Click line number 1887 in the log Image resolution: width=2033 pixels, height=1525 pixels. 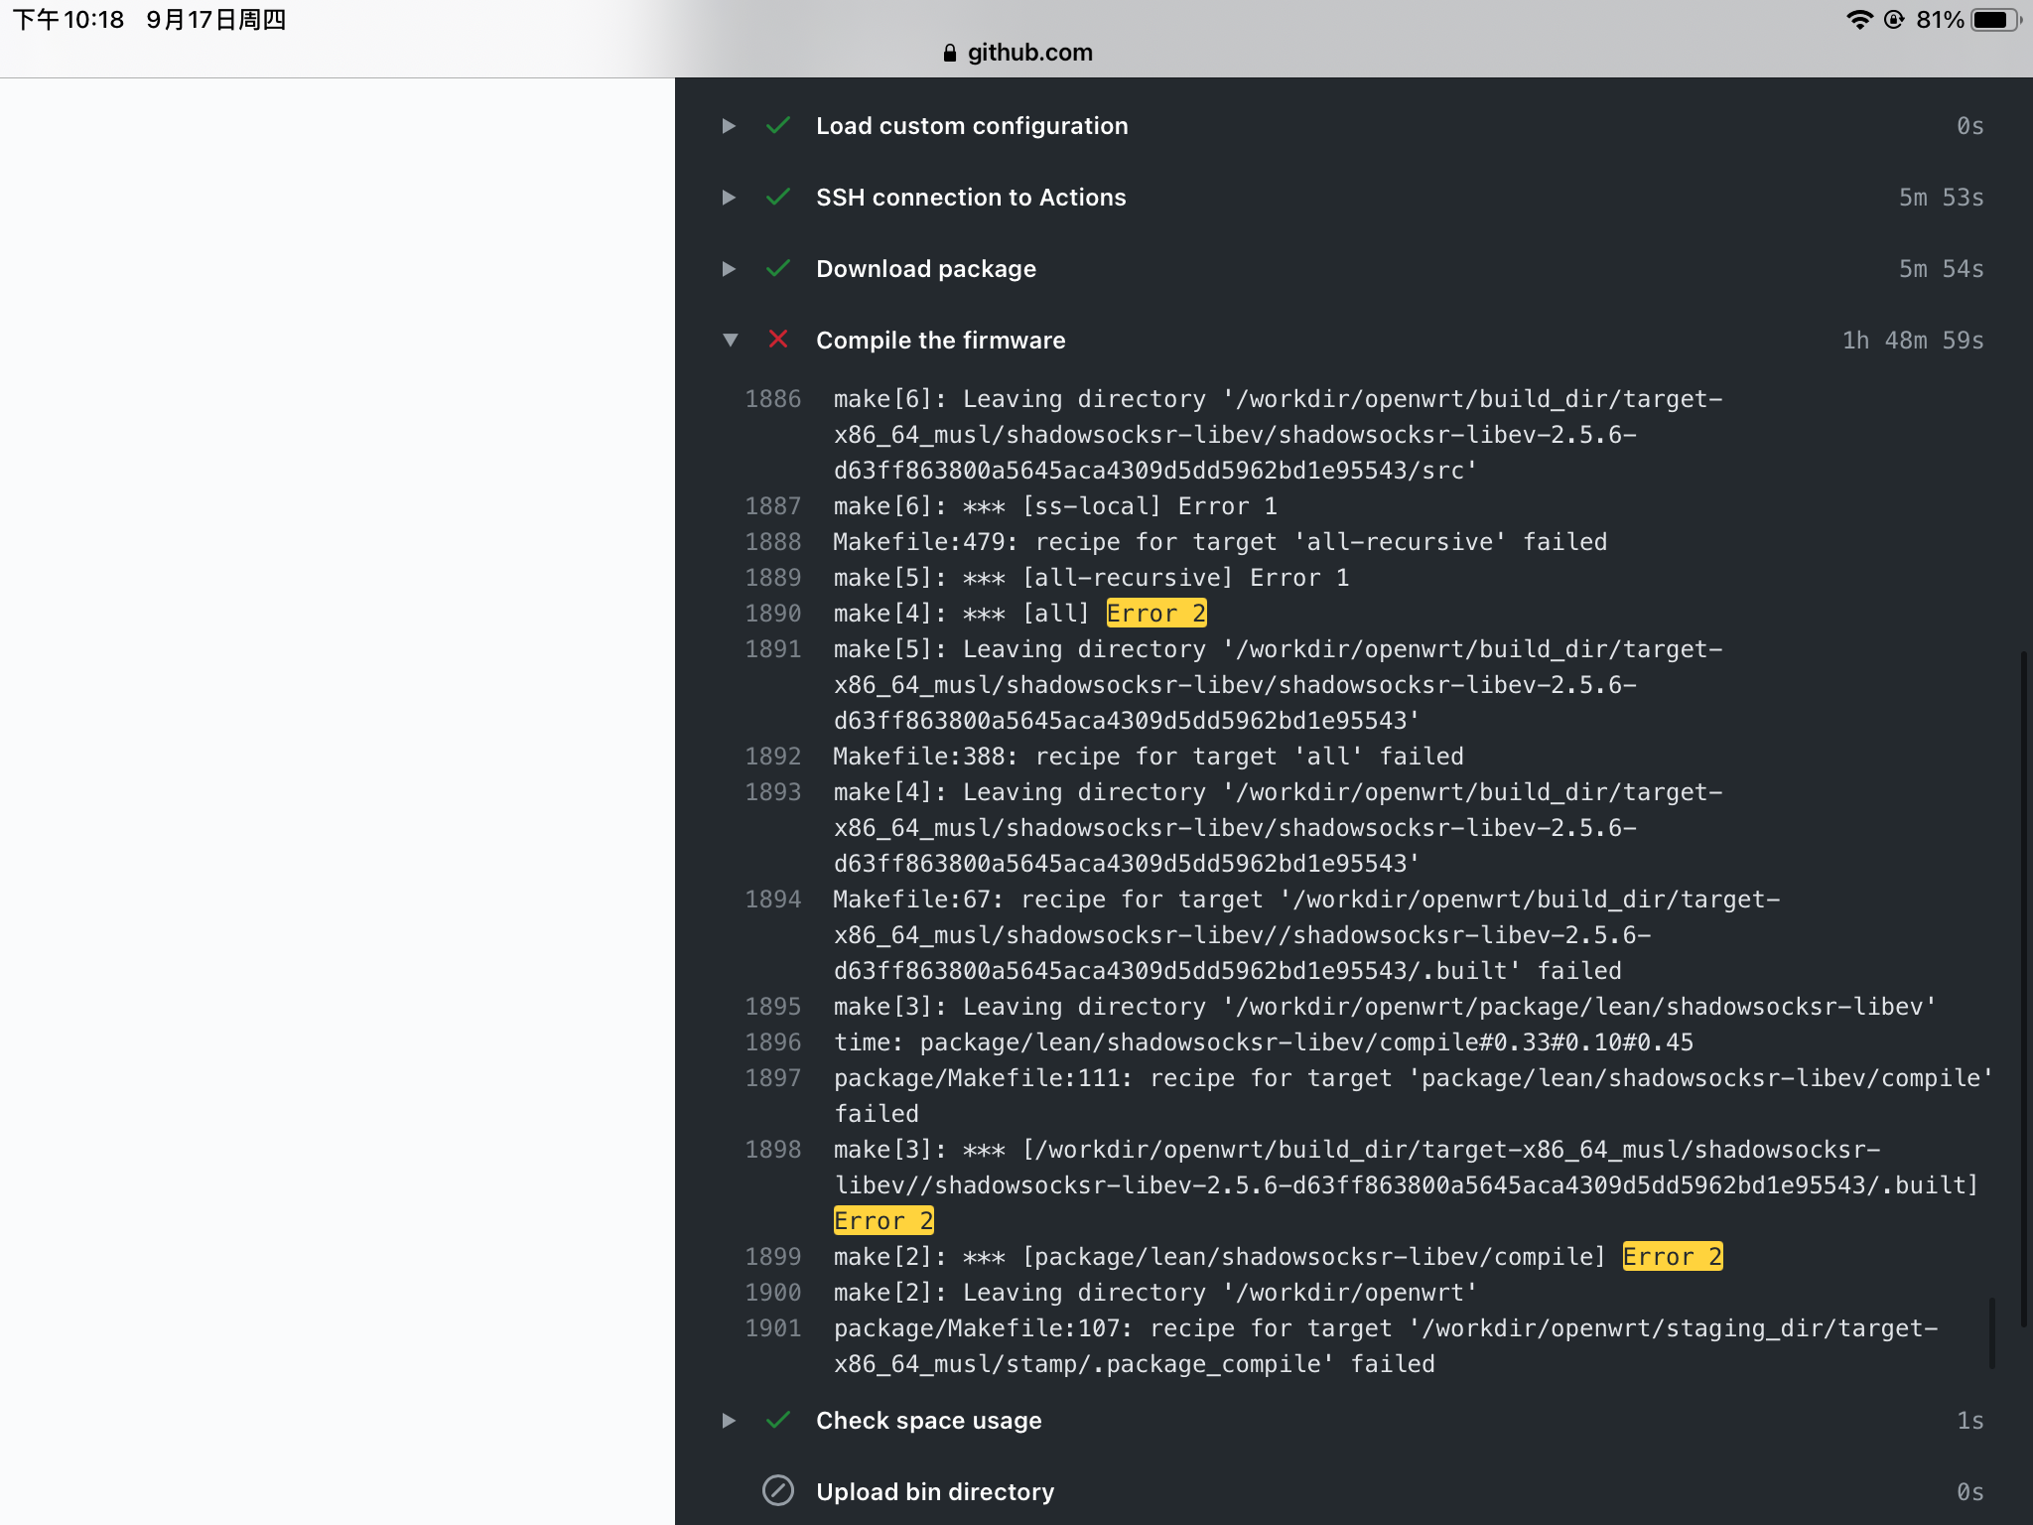click(772, 506)
